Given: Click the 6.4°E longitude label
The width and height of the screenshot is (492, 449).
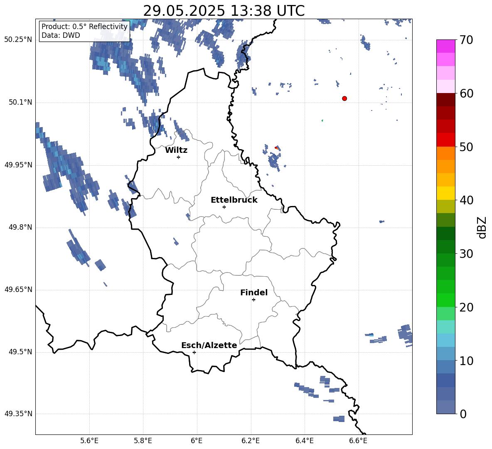Looking at the screenshot, I should coord(304,441).
